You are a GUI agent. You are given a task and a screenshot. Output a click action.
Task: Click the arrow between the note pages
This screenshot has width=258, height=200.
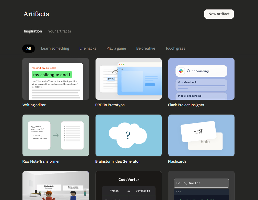[x=56, y=135]
